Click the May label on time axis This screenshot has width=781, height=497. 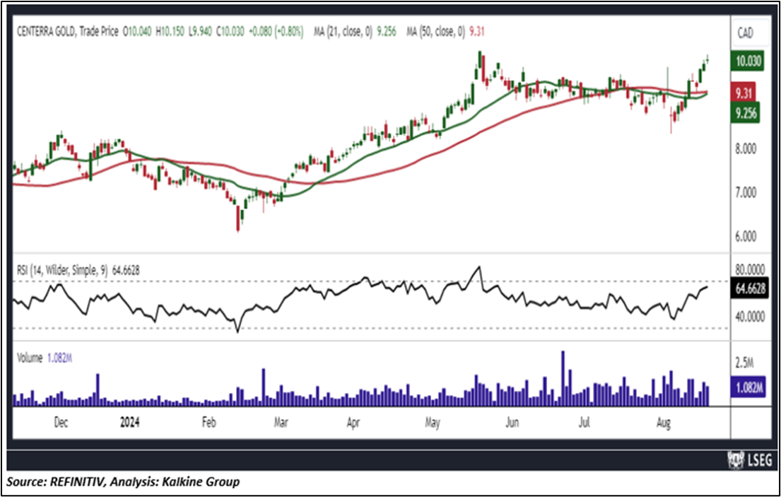point(433,422)
